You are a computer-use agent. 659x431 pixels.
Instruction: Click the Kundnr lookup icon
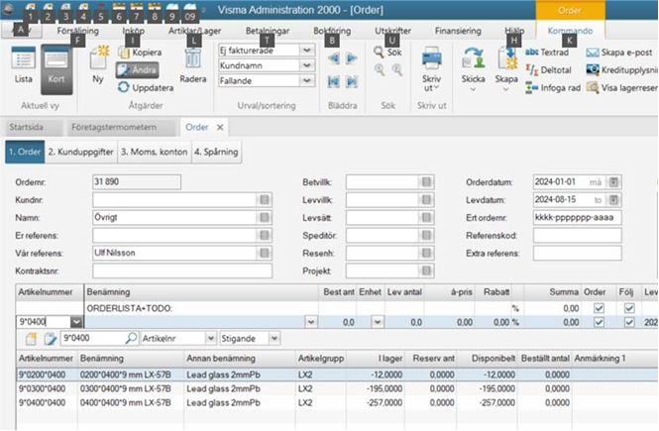(265, 198)
